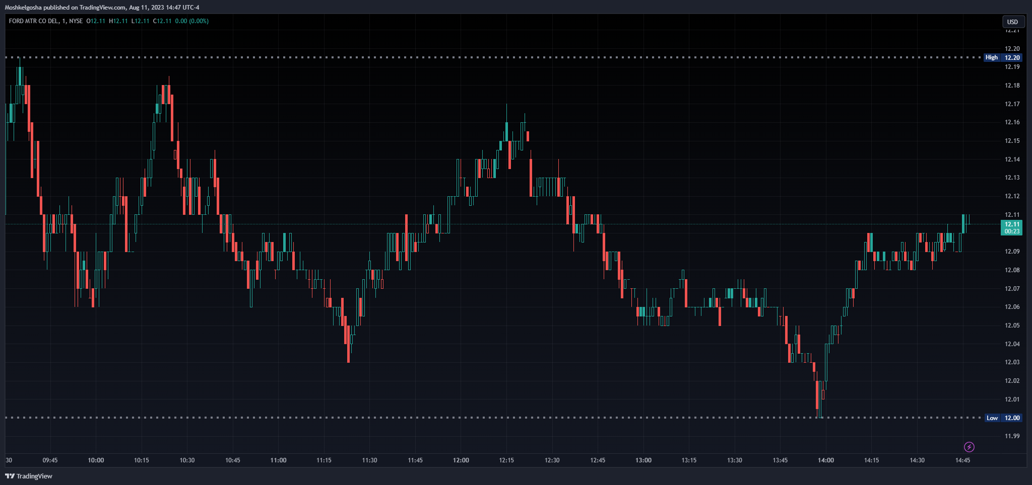Click the 10:30 time axis label

click(187, 460)
